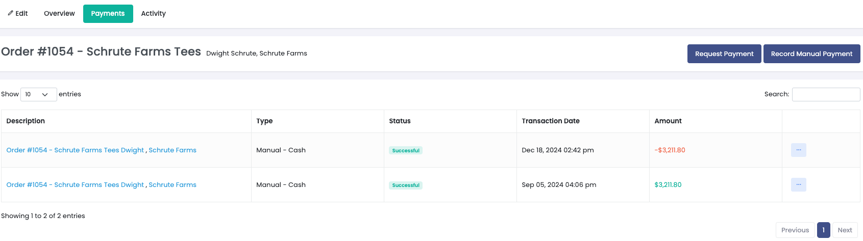
Task: Open the Edit tab with pencil icon
Action: (18, 14)
